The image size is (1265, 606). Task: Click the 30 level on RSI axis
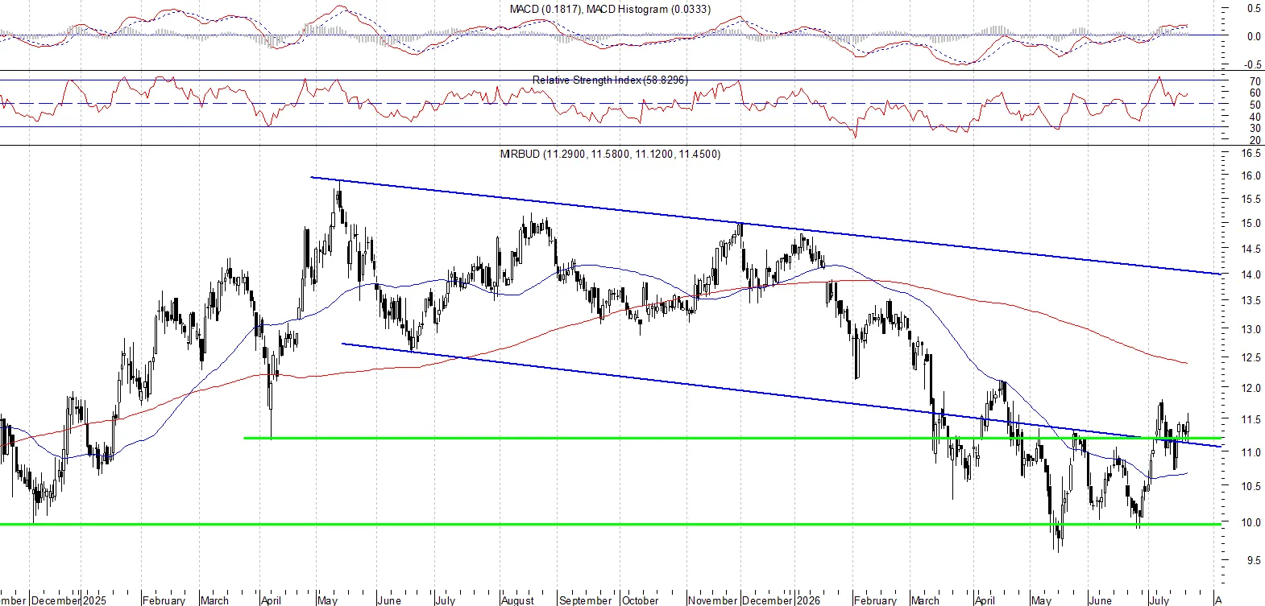(x=1255, y=128)
